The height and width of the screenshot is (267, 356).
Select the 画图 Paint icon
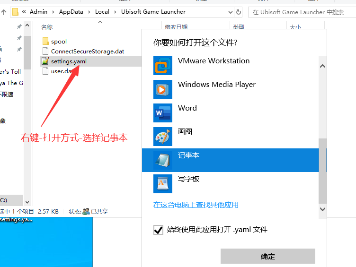(x=163, y=137)
